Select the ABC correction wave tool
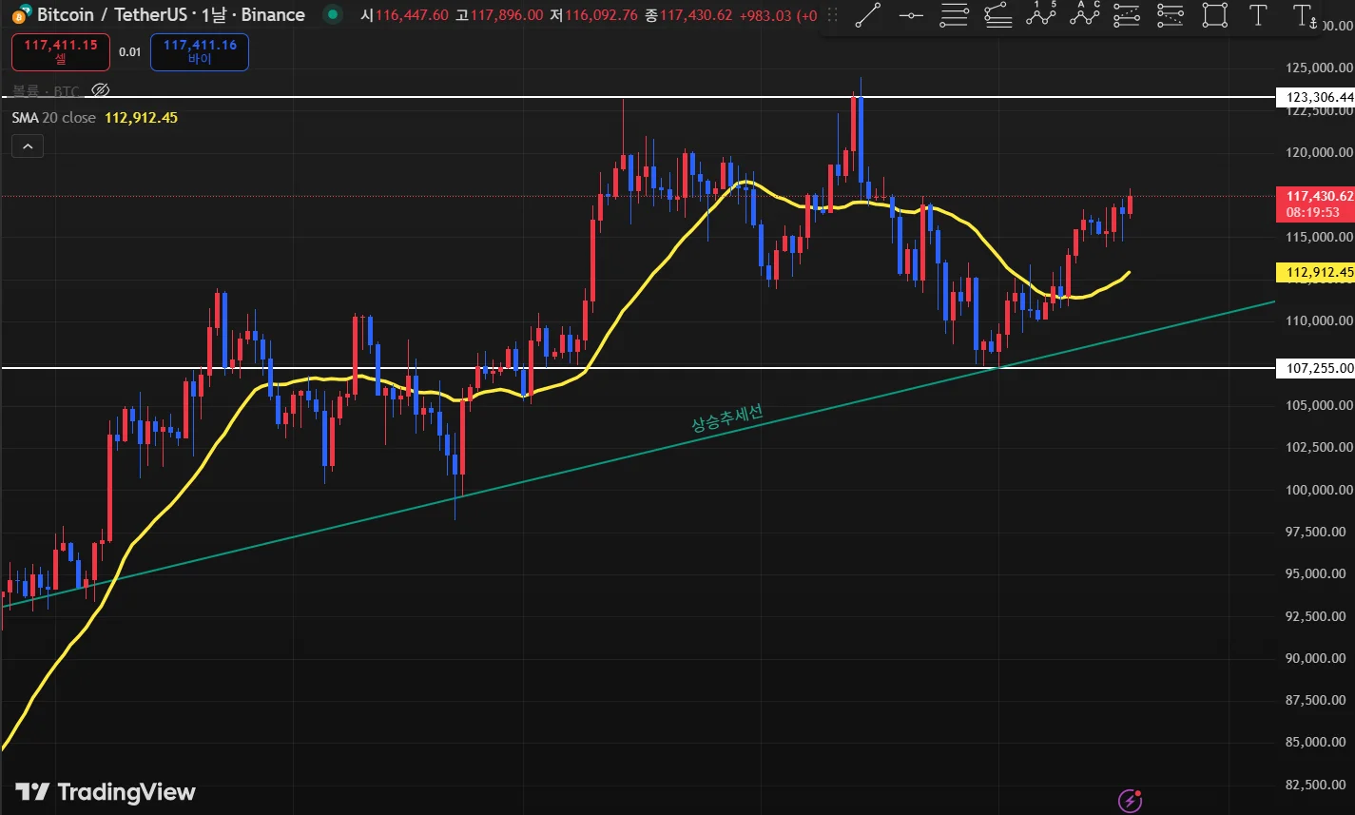Image resolution: width=1355 pixels, height=815 pixels. click(1084, 15)
